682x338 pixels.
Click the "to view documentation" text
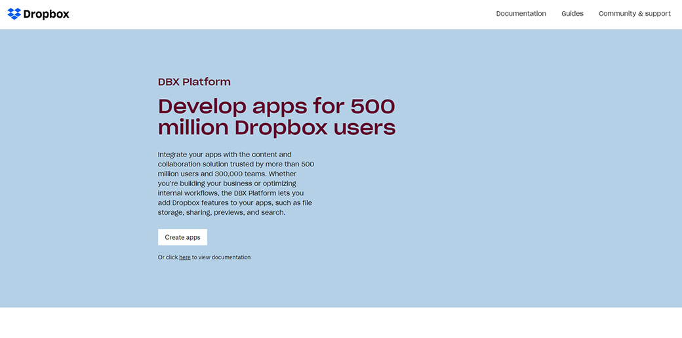coord(221,257)
